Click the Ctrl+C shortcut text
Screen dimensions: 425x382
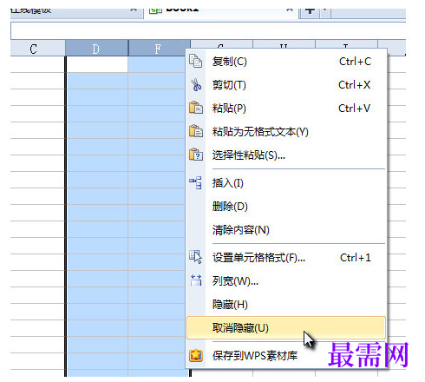355,62
